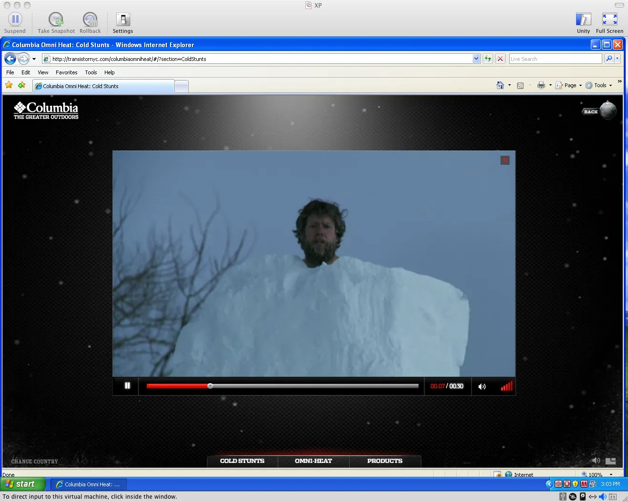Roll back the virtual machine snapshot
Image resolution: width=628 pixels, height=502 pixels.
[90, 23]
